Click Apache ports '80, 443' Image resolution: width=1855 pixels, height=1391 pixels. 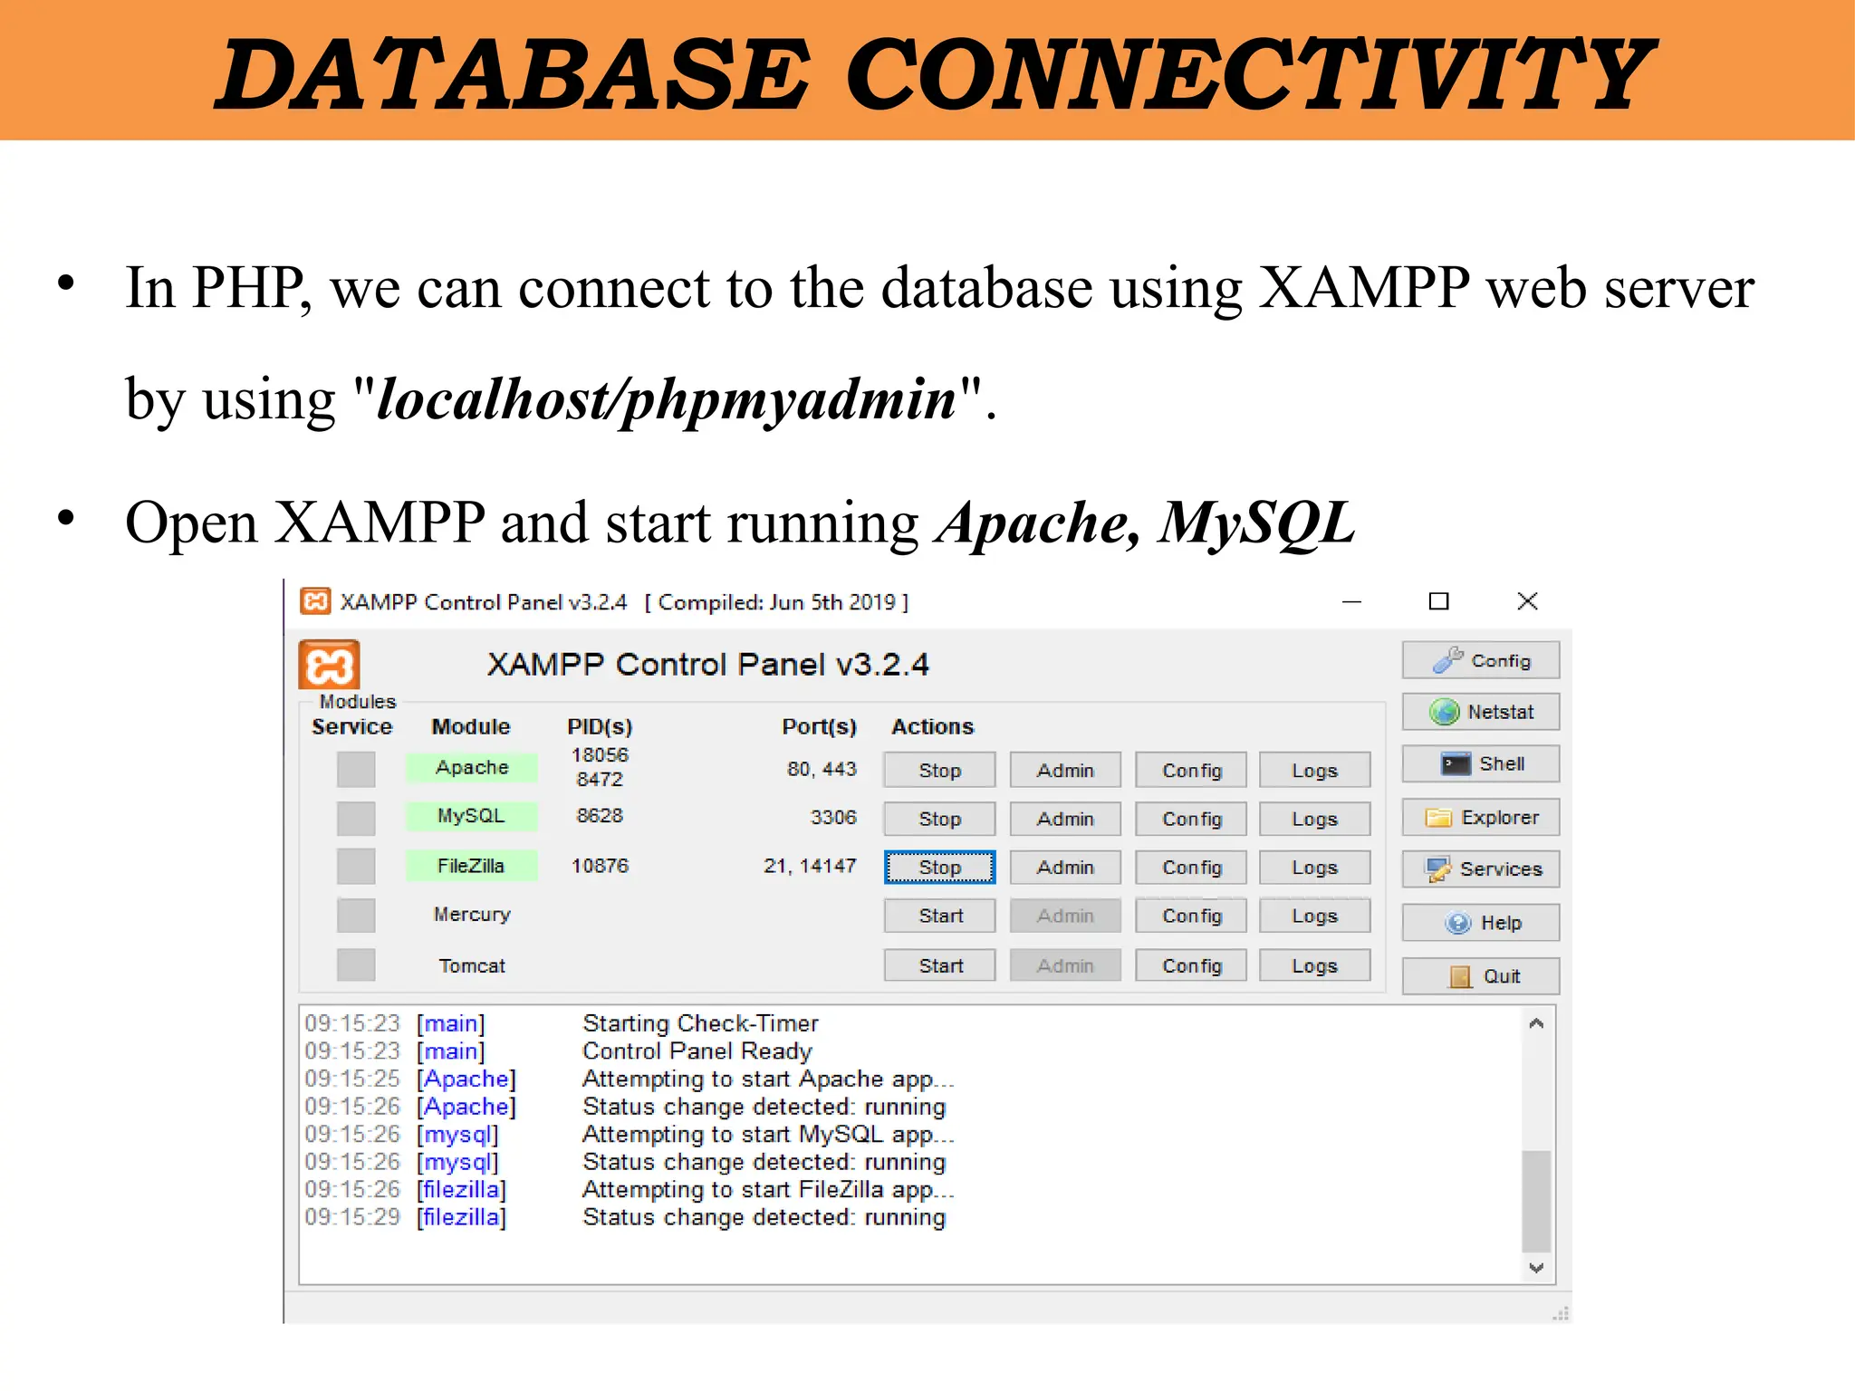(x=822, y=769)
